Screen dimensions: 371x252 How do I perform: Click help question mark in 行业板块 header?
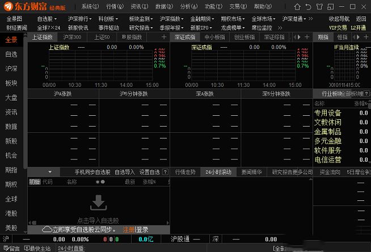click(366, 94)
